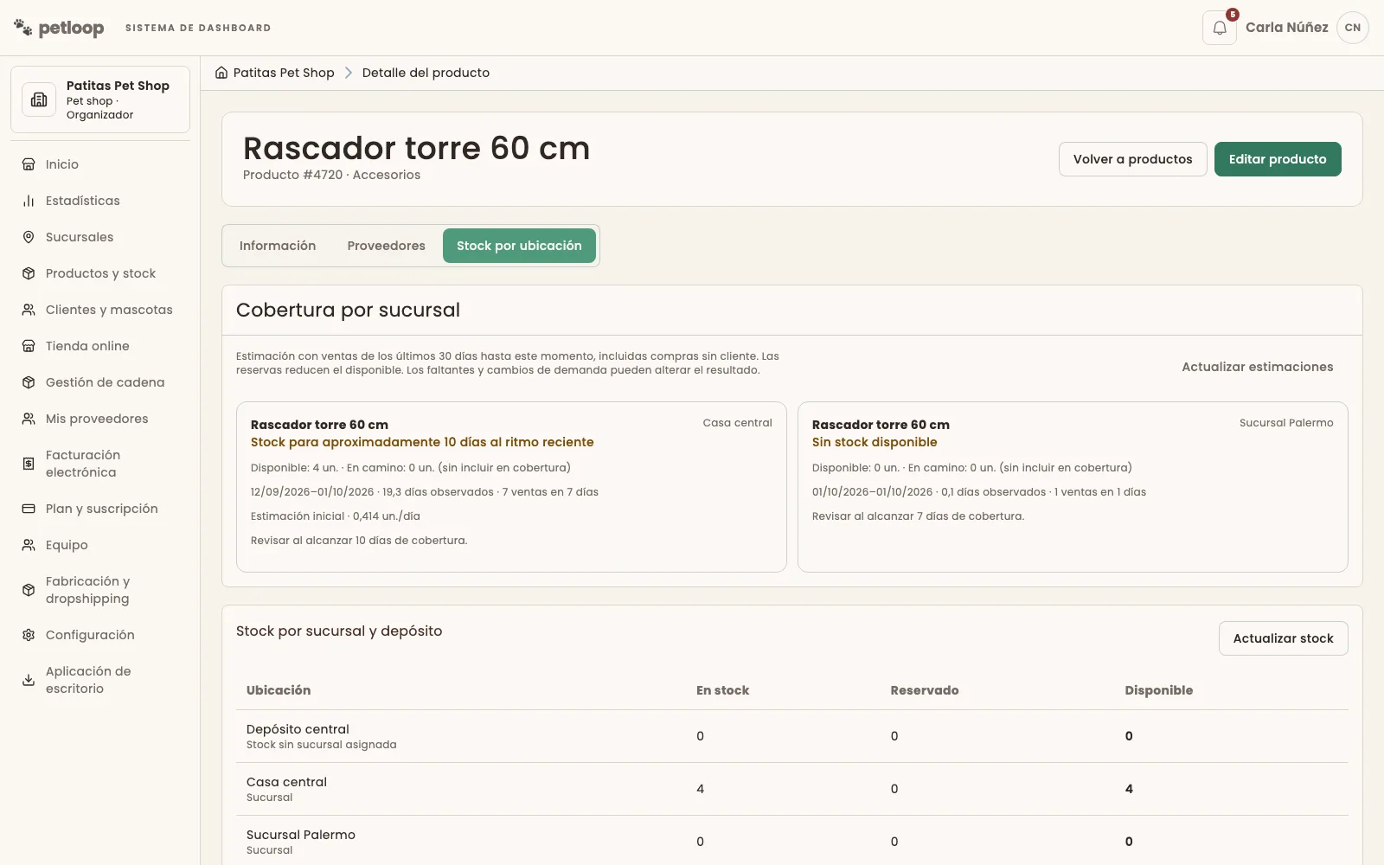This screenshot has width=1384, height=865.
Task: Click Volver a productos button
Action: 1133,159
